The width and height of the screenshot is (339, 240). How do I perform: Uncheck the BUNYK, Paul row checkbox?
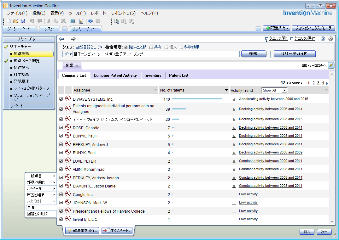coord(61,153)
